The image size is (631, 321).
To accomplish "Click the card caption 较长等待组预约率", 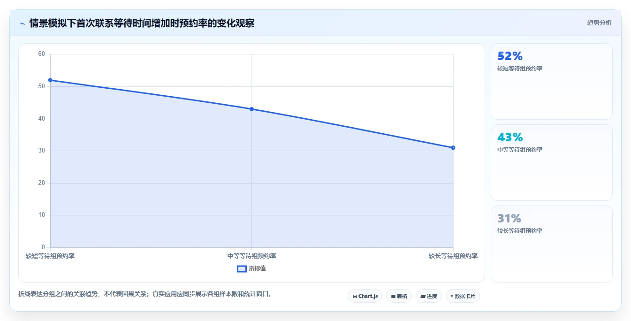I will pos(520,231).
